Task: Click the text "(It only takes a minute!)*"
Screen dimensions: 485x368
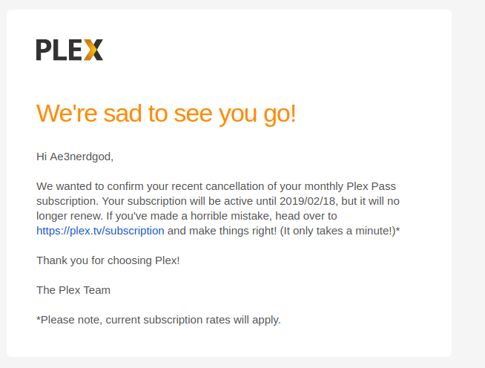Action: pos(340,231)
